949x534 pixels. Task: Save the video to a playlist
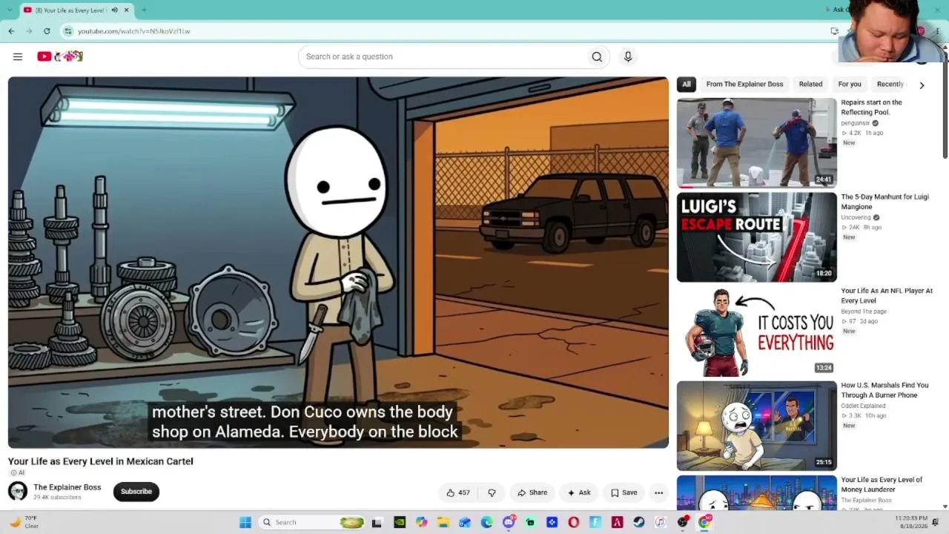click(x=624, y=492)
